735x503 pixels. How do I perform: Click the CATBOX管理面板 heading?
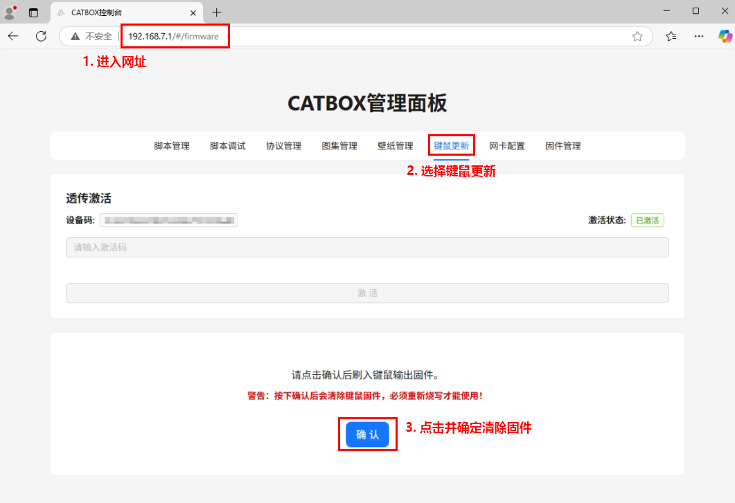point(367,103)
